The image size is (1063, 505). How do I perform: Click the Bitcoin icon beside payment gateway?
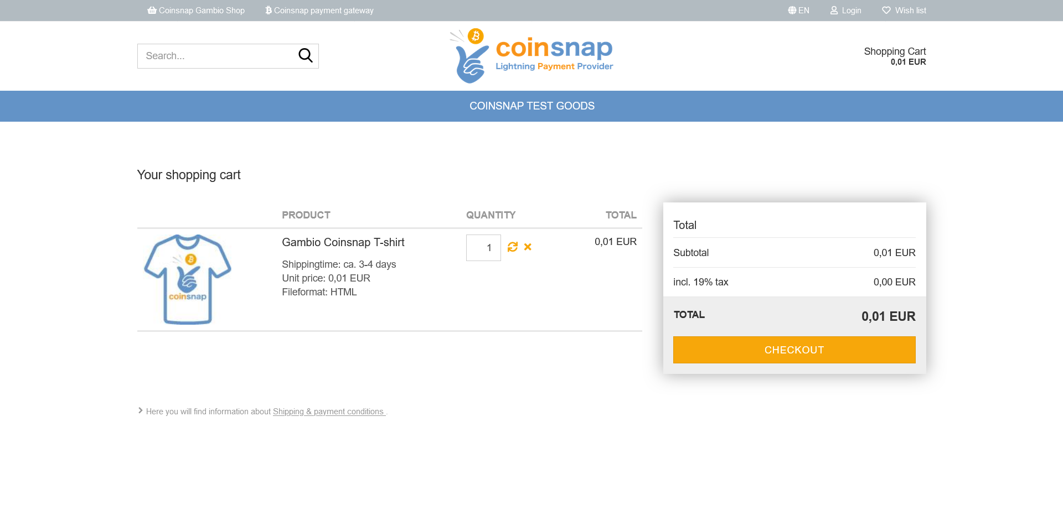[269, 10]
